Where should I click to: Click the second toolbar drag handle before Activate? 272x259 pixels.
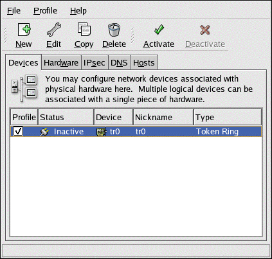click(x=132, y=35)
